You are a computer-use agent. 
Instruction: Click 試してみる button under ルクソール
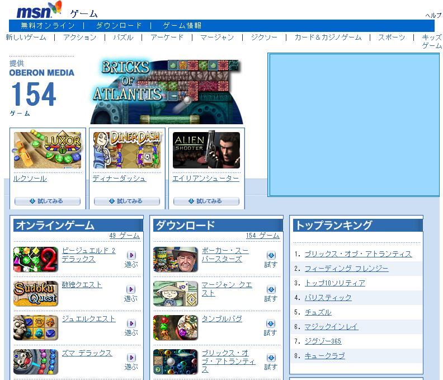[48, 201]
